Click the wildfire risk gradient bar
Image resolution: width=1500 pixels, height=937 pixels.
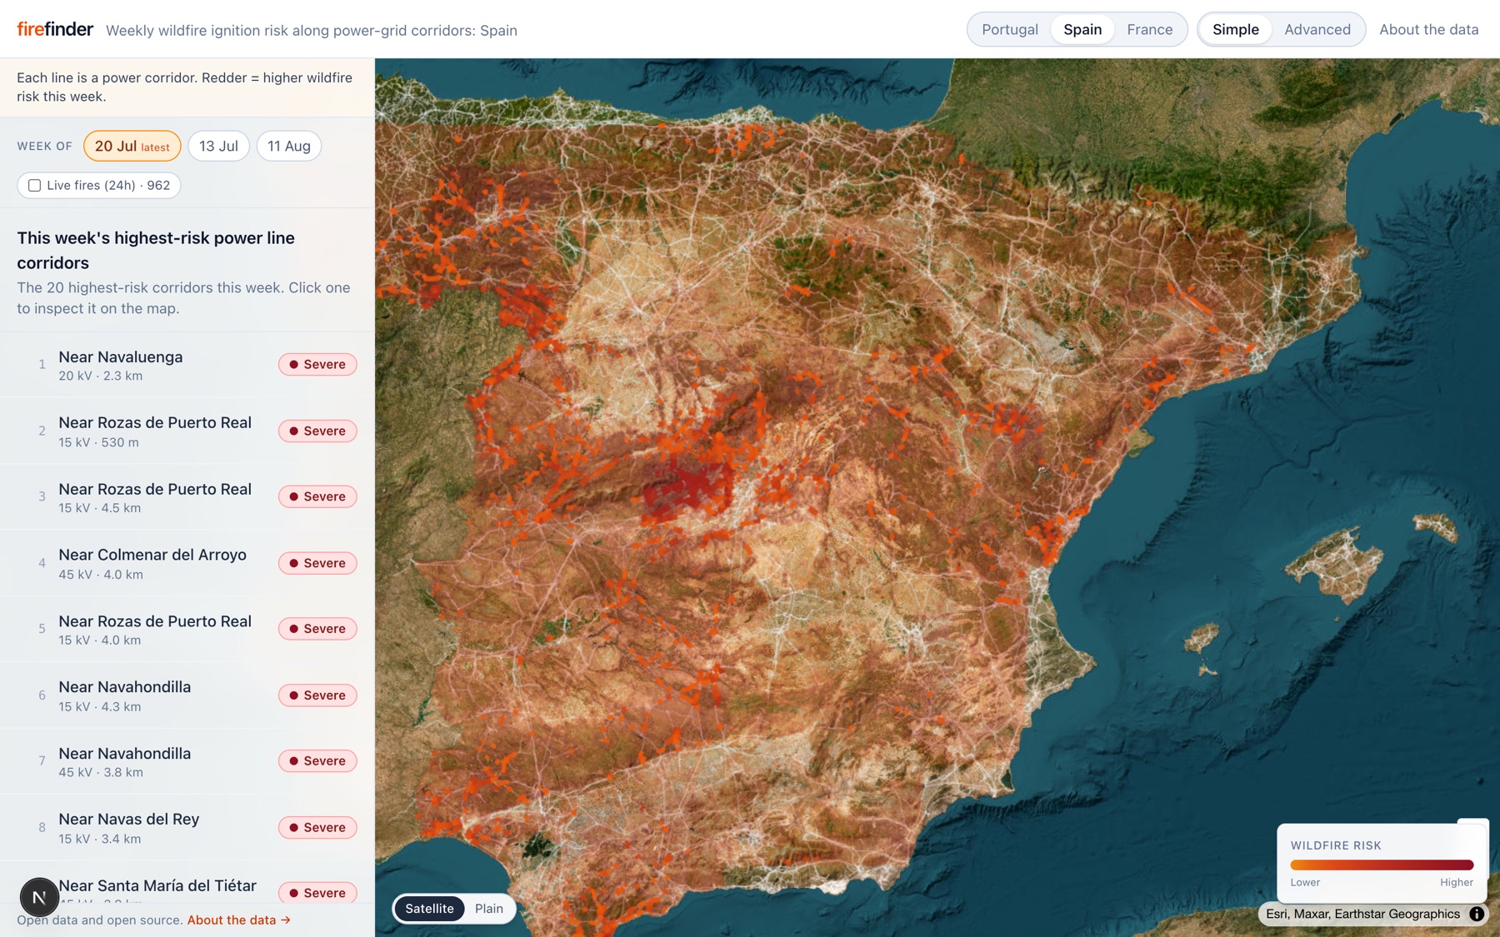1382,865
